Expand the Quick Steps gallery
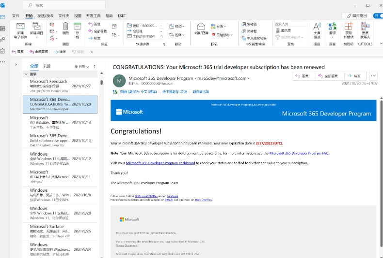The height and width of the screenshot is (258, 383). point(161,37)
